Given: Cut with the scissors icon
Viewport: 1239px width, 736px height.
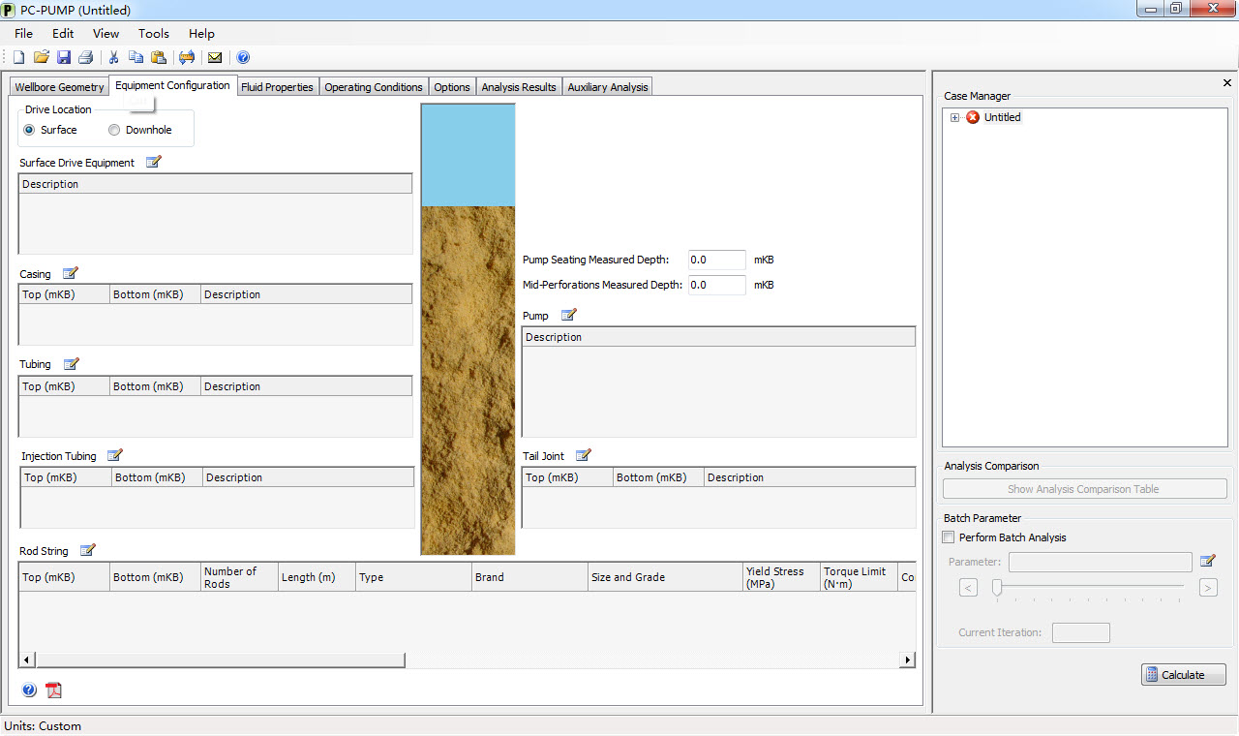Looking at the screenshot, I should click(x=113, y=58).
